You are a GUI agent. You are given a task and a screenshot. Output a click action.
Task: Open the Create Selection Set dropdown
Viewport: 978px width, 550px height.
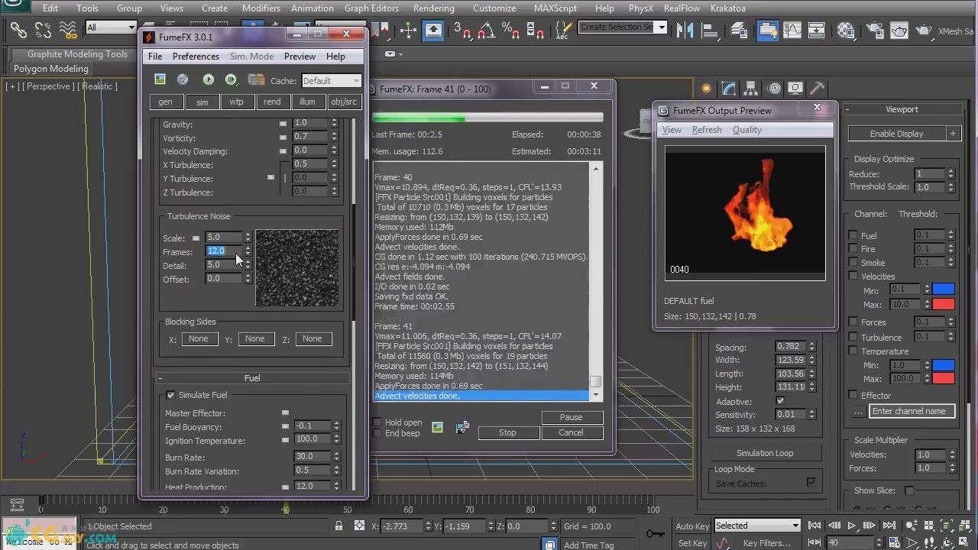(623, 27)
